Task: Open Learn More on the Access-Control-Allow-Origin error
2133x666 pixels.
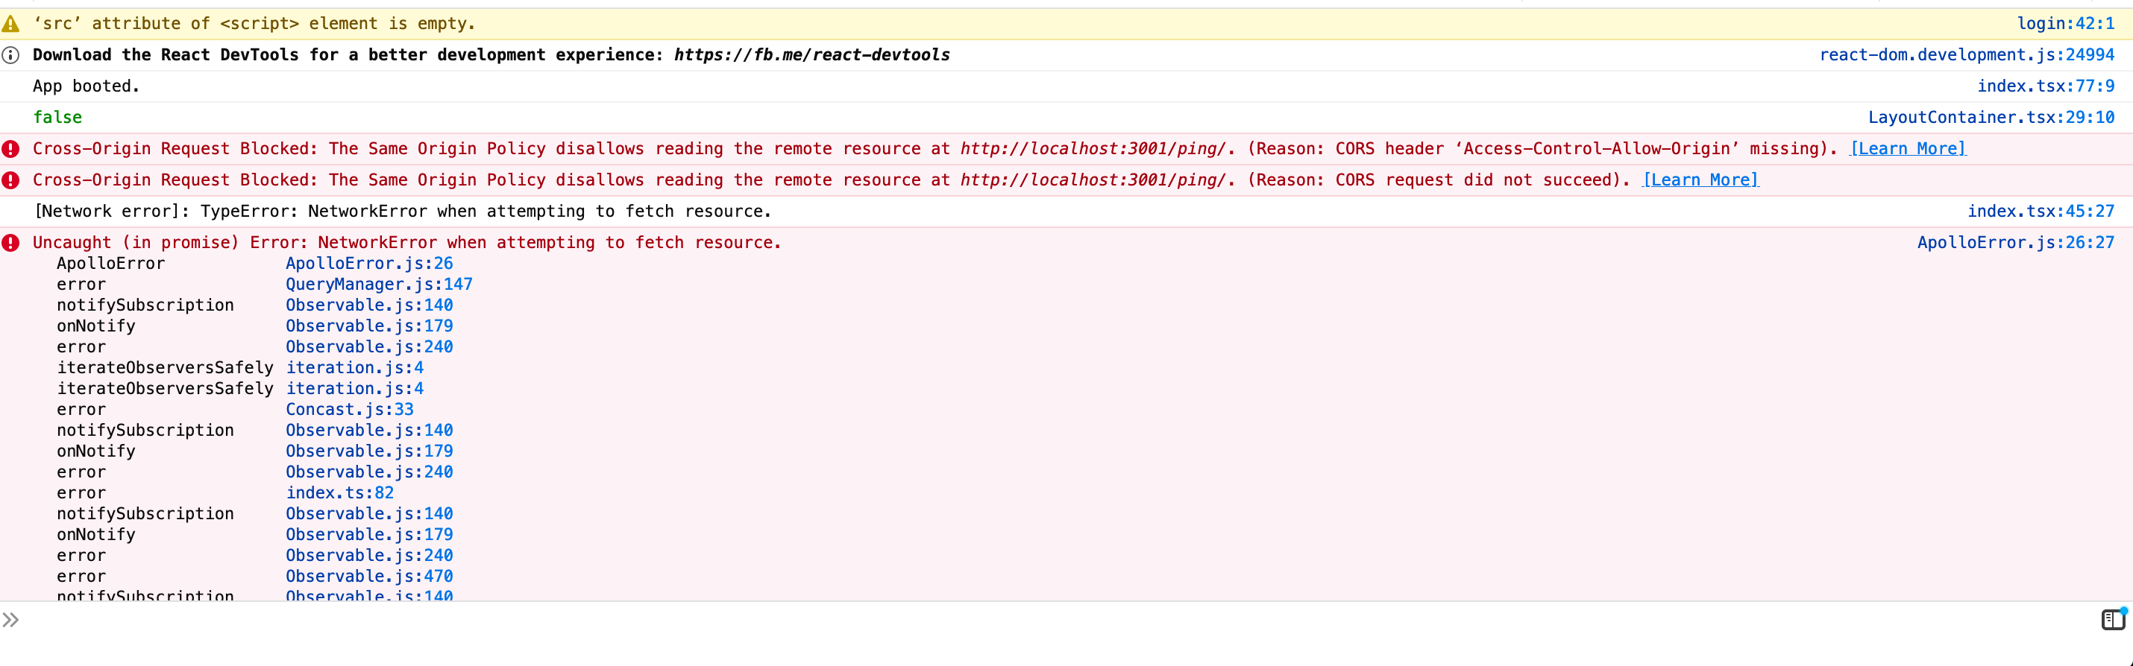Action: pos(1908,149)
